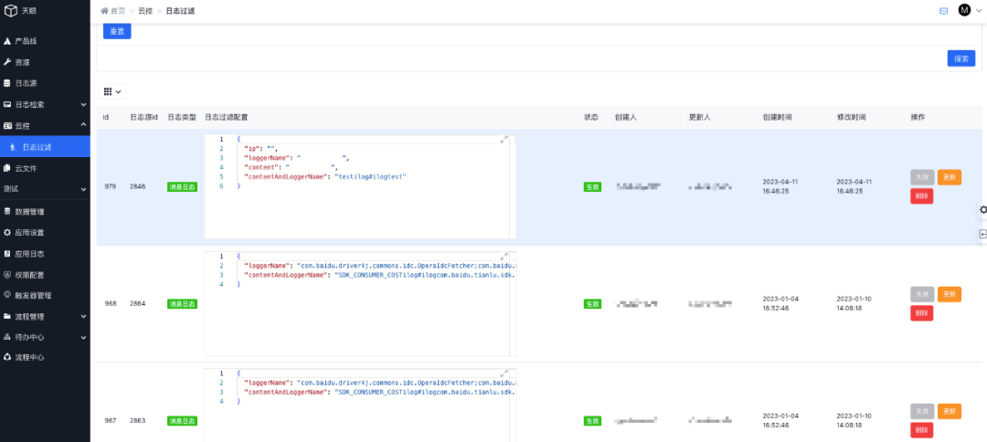987x442 pixels.
Task: Click the 首页 home breadcrumb
Action: coord(112,11)
